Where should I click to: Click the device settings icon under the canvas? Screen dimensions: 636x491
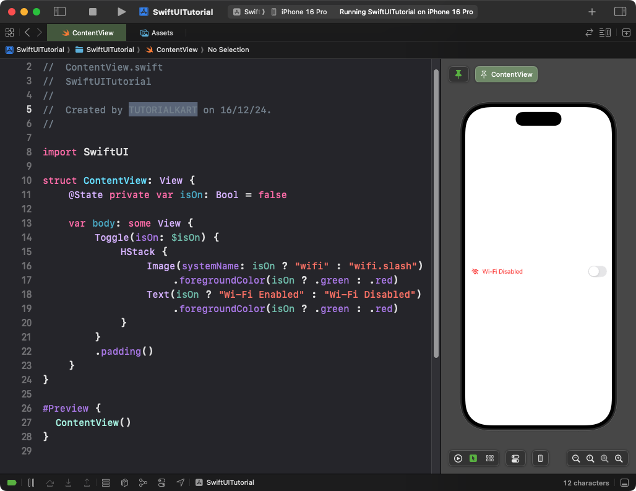[x=515, y=458]
